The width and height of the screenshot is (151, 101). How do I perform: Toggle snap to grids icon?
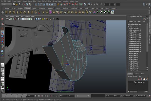(x=65, y=4)
